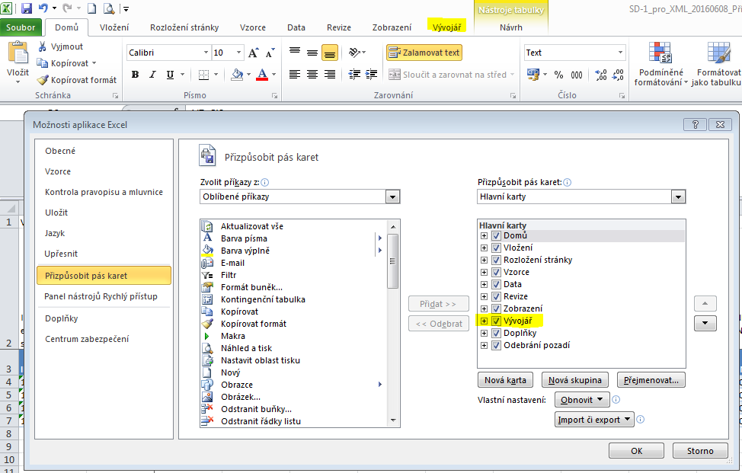742x473 pixels.
Task: Toggle bold formatting
Action: tap(136, 74)
